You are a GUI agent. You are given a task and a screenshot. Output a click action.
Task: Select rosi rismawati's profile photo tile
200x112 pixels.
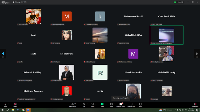pos(33,16)
